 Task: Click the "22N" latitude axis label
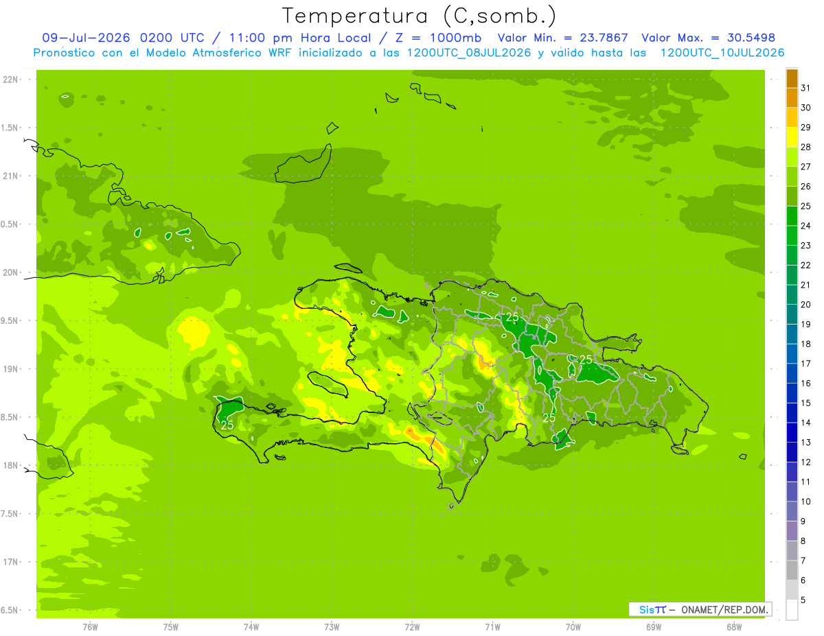pyautogui.click(x=10, y=79)
